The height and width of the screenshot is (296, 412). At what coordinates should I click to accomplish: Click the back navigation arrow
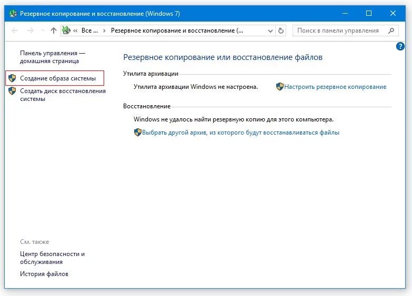pyautogui.click(x=15, y=30)
